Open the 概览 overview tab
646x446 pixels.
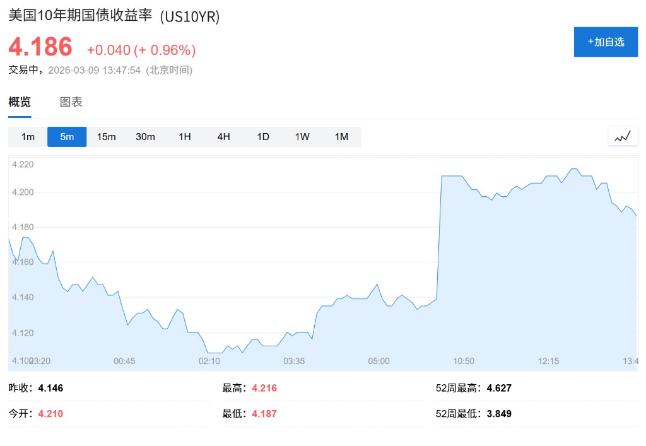(x=20, y=102)
